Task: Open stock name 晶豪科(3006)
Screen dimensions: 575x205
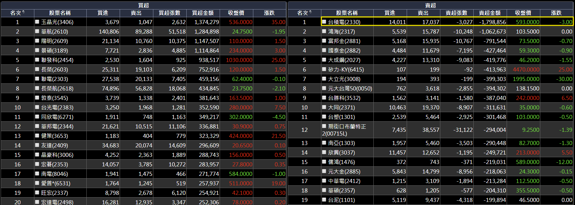Action: click(x=57, y=155)
